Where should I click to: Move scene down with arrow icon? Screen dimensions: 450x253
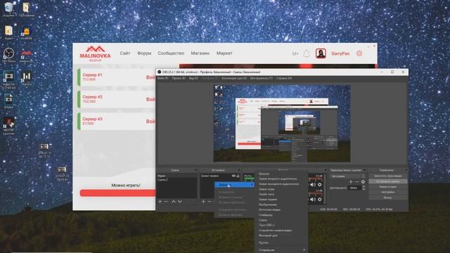point(180,202)
